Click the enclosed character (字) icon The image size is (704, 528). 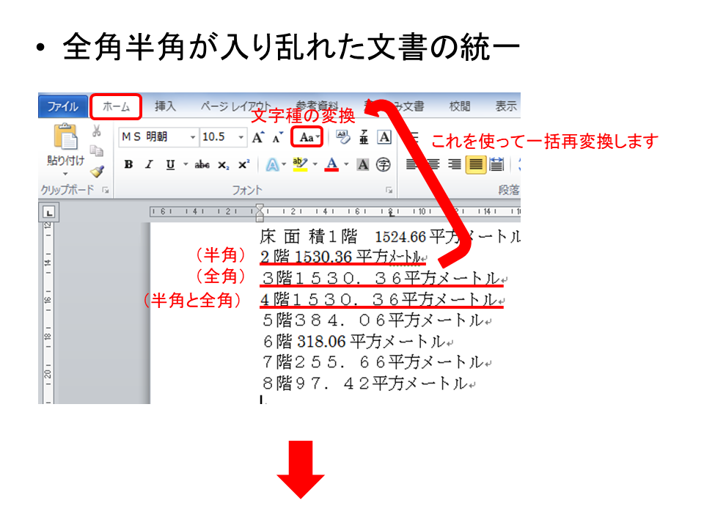pos(383,165)
